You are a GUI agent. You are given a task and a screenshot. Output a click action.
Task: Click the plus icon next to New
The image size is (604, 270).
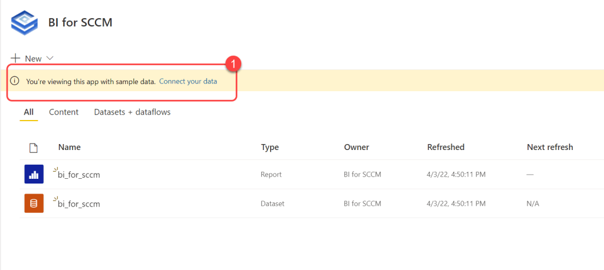pos(16,58)
